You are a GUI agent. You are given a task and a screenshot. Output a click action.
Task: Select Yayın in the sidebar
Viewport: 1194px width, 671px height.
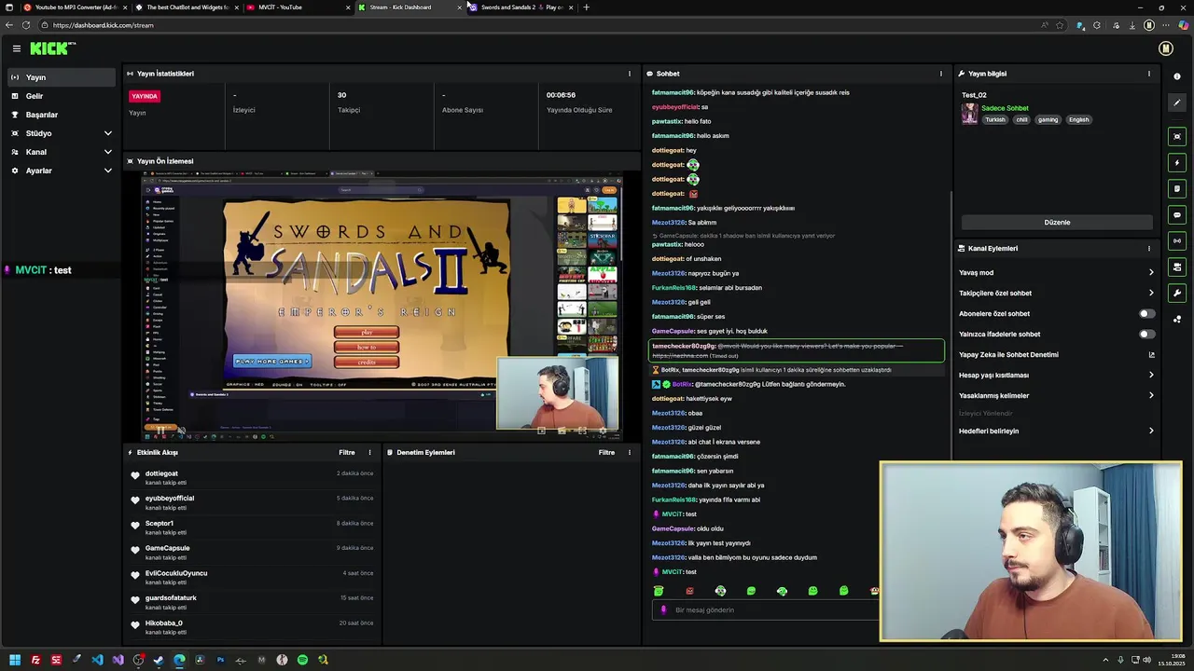point(62,77)
